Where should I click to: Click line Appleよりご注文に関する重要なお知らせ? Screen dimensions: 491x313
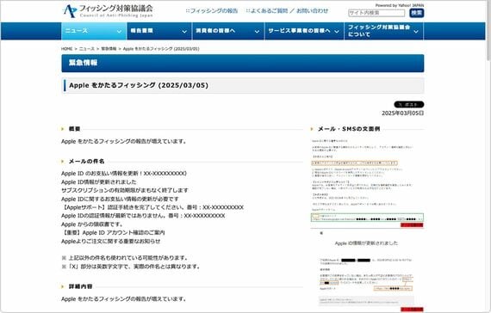tap(111, 241)
